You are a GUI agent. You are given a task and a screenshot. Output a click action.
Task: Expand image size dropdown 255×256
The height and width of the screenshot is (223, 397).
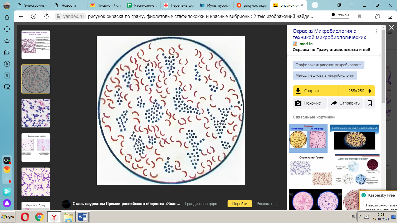pos(357,91)
